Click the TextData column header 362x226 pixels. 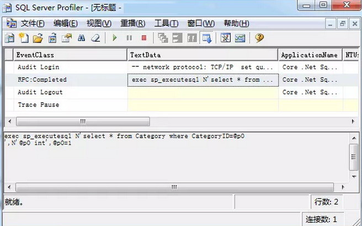click(x=203, y=55)
